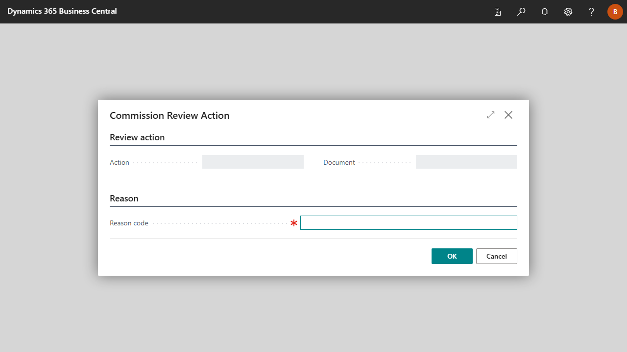This screenshot has width=627, height=352.
Task: Click the Document field label
Action: click(x=339, y=162)
